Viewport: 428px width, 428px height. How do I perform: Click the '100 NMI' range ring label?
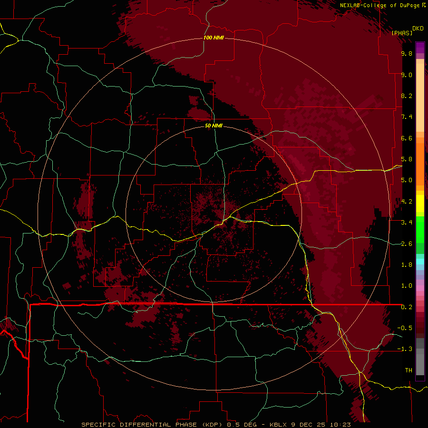pos(214,38)
